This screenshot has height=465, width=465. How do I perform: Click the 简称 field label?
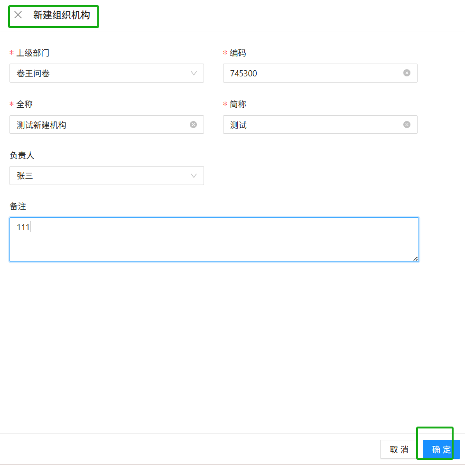coord(238,104)
